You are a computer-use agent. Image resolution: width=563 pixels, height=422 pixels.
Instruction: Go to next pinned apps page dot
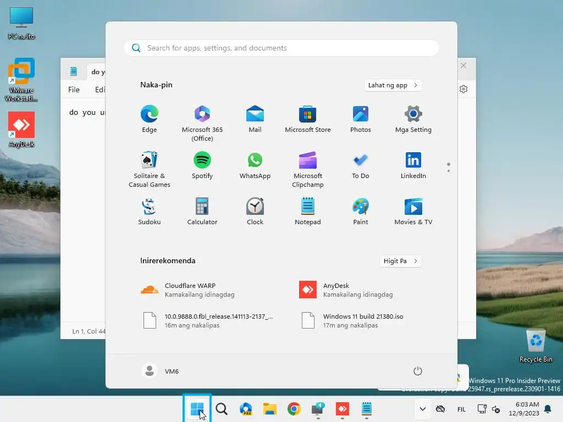point(449,171)
